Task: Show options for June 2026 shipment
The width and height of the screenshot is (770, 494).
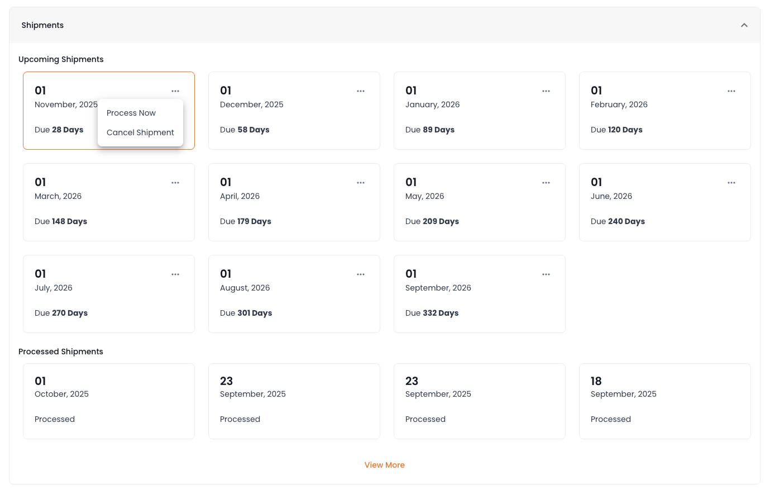Action: pos(731,183)
